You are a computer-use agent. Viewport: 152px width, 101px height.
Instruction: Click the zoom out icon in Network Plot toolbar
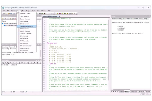coord(6,63)
